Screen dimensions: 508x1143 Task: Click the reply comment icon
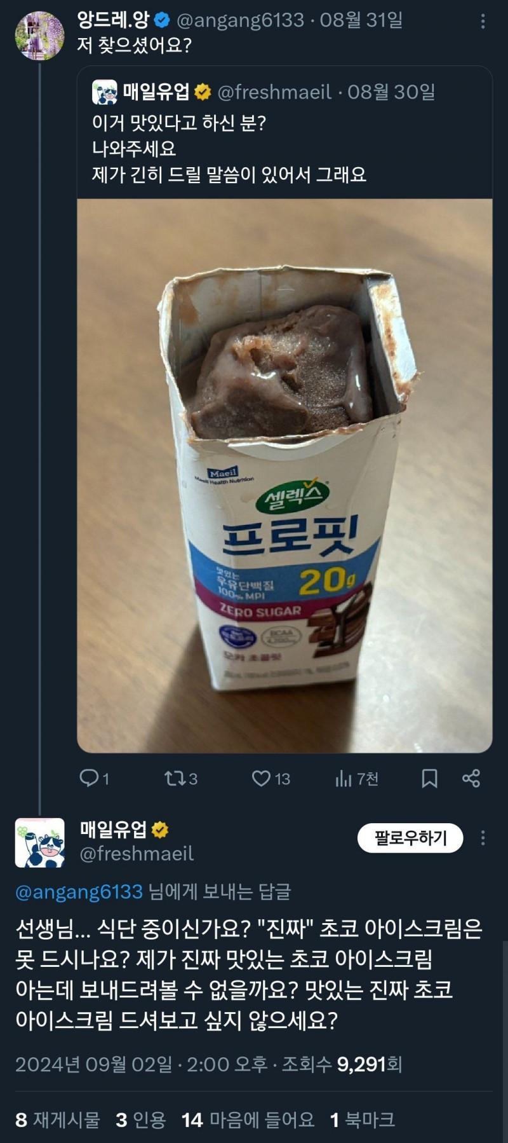click(x=89, y=778)
